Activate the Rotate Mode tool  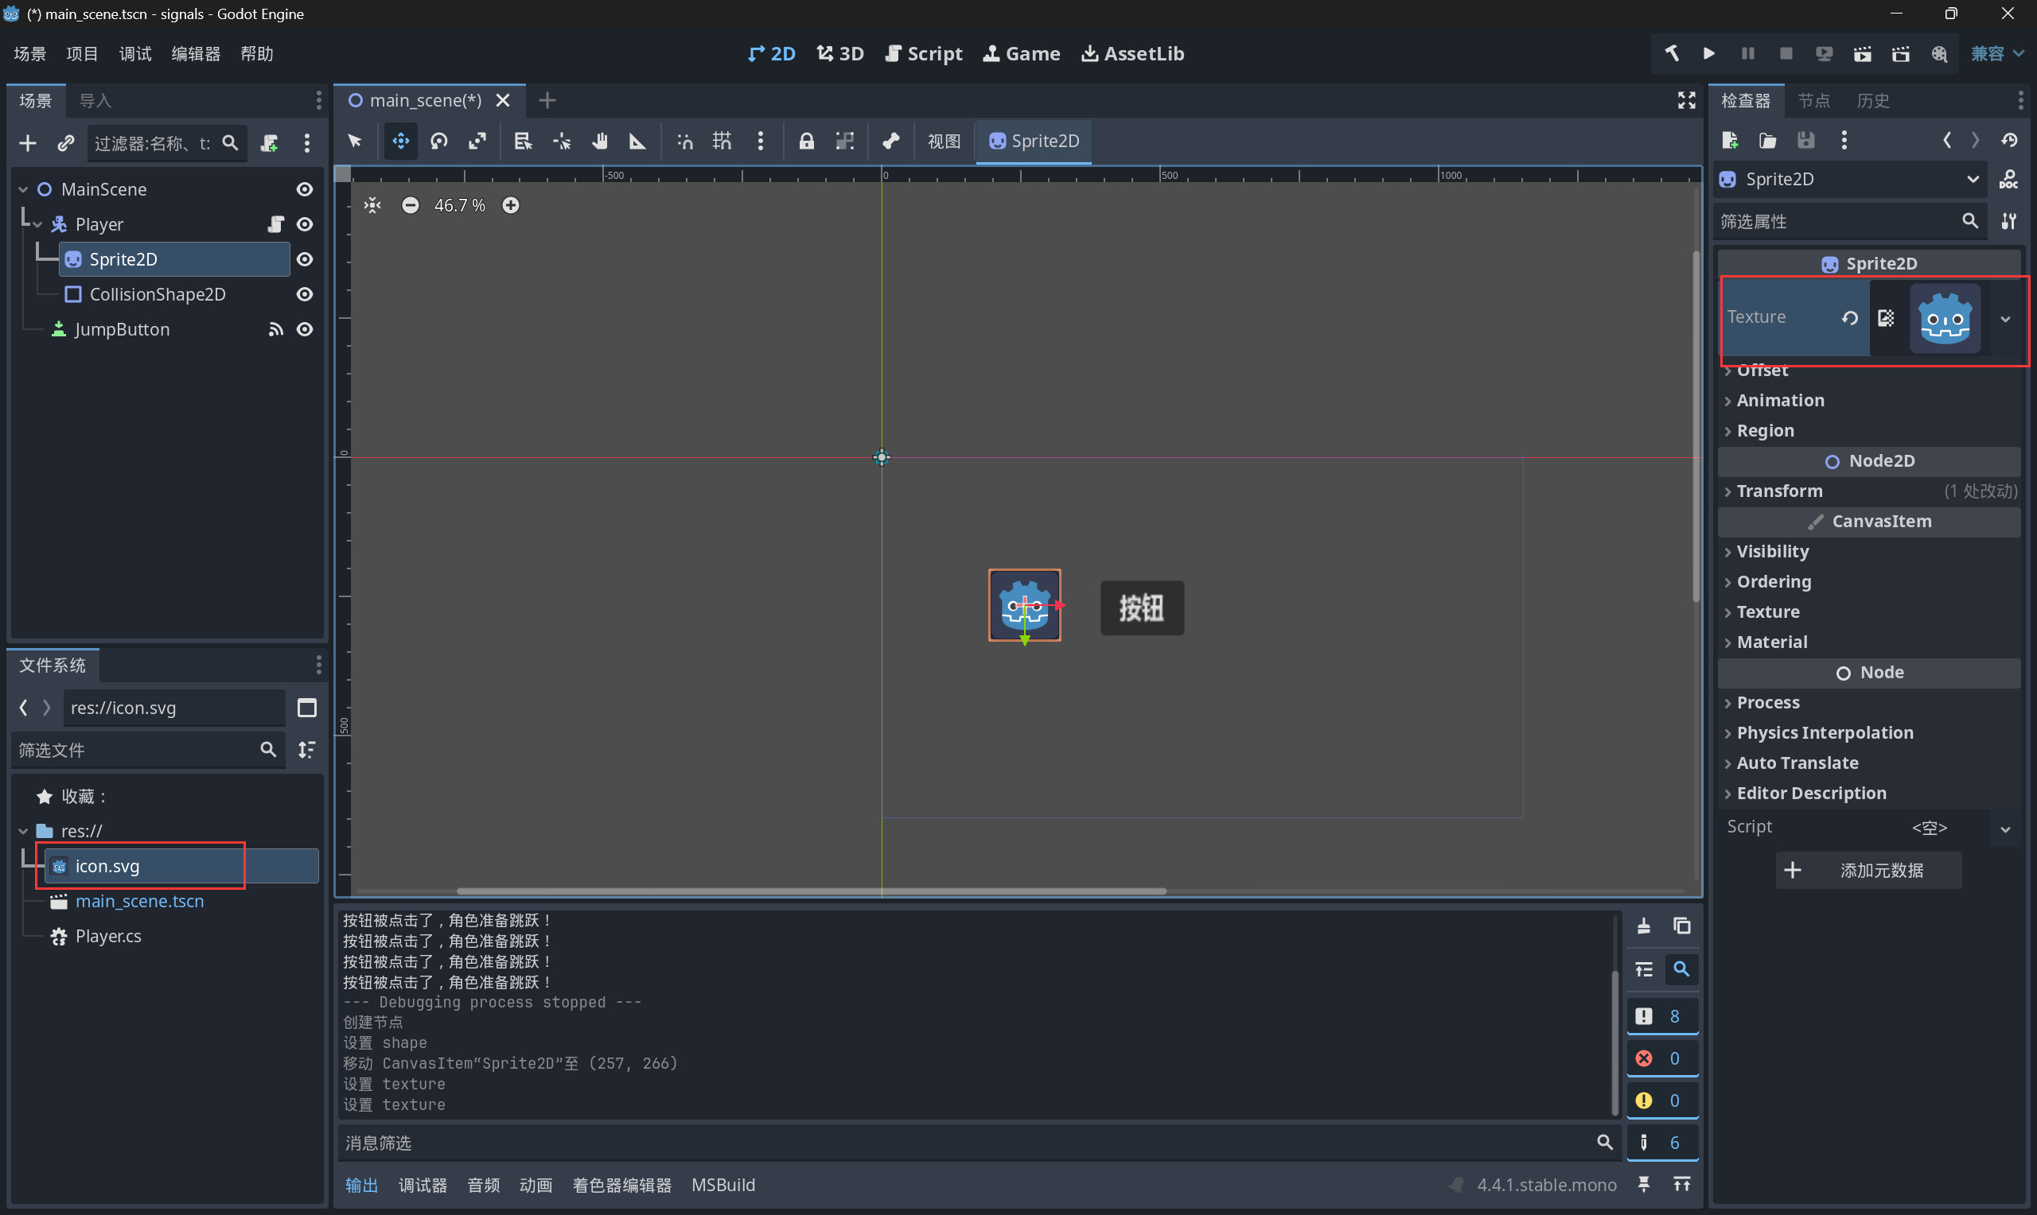click(439, 142)
